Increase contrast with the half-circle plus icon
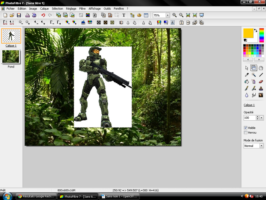This screenshot has width=266, height=200. coord(43,23)
